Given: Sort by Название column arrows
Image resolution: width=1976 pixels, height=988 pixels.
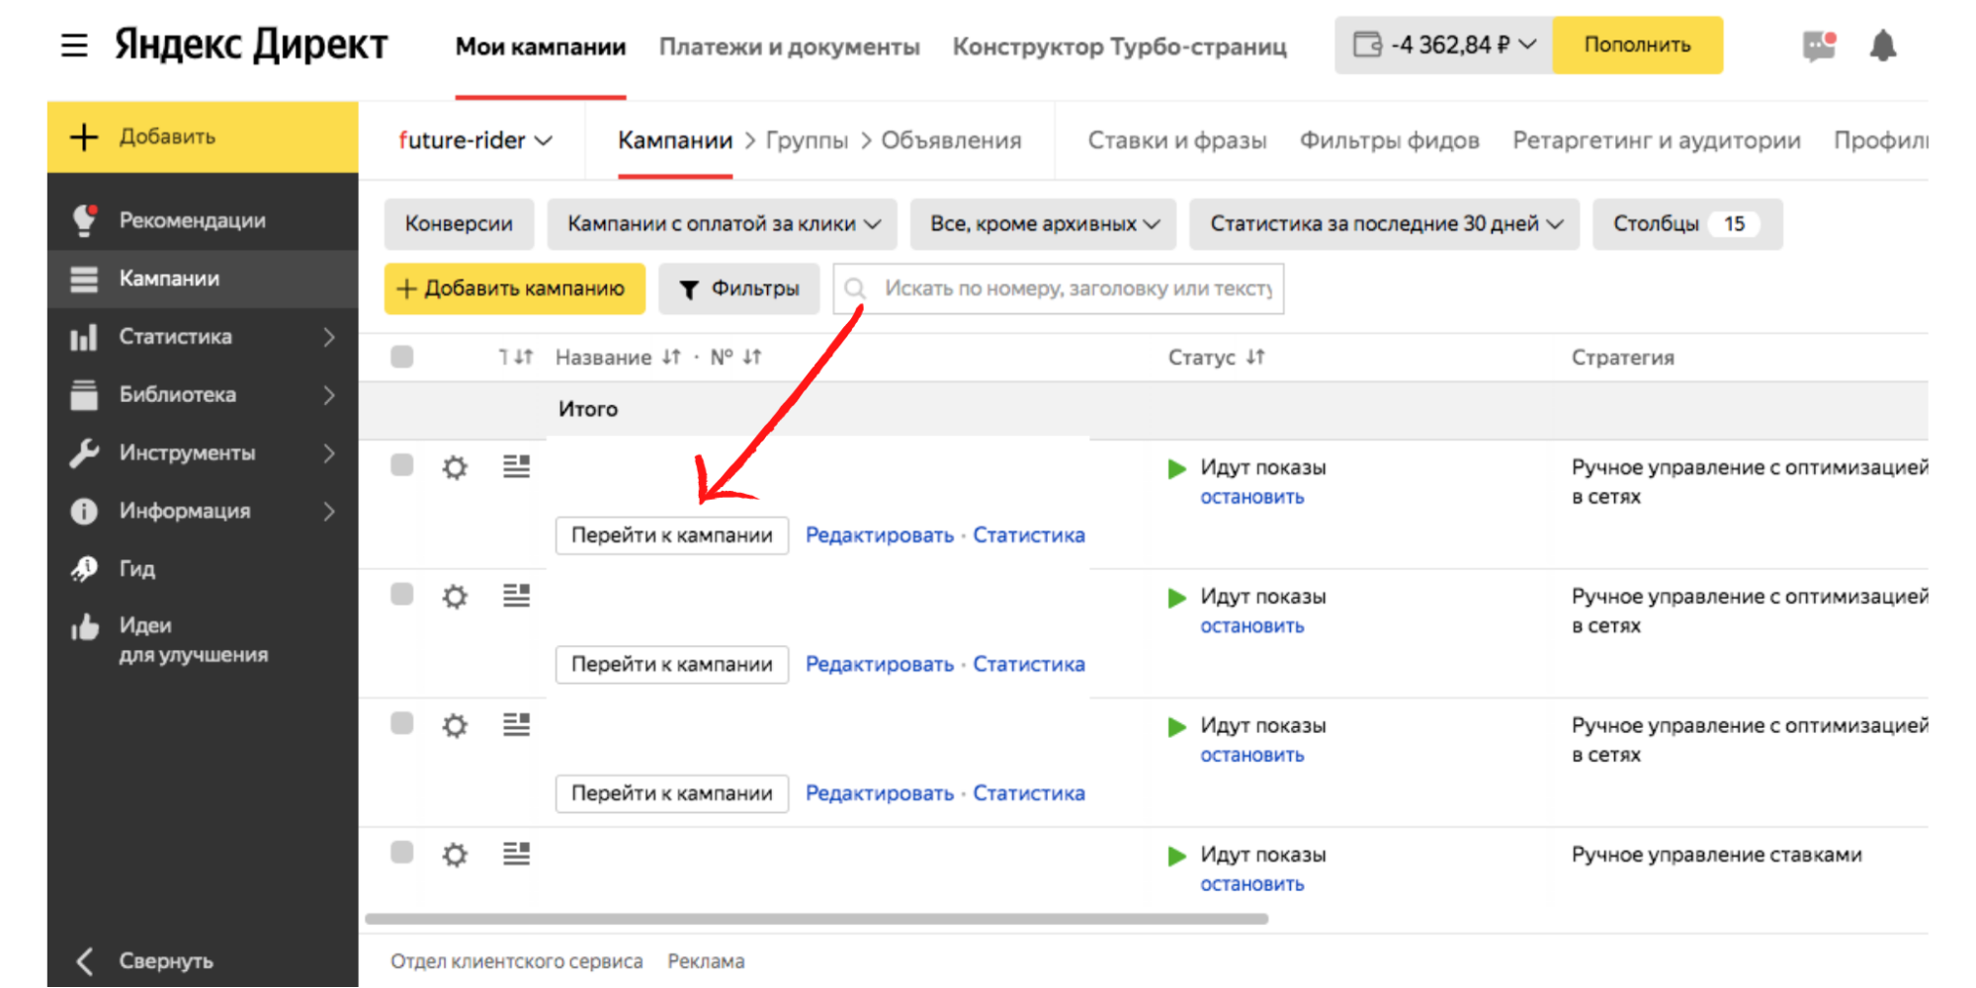Looking at the screenshot, I should coord(671,357).
